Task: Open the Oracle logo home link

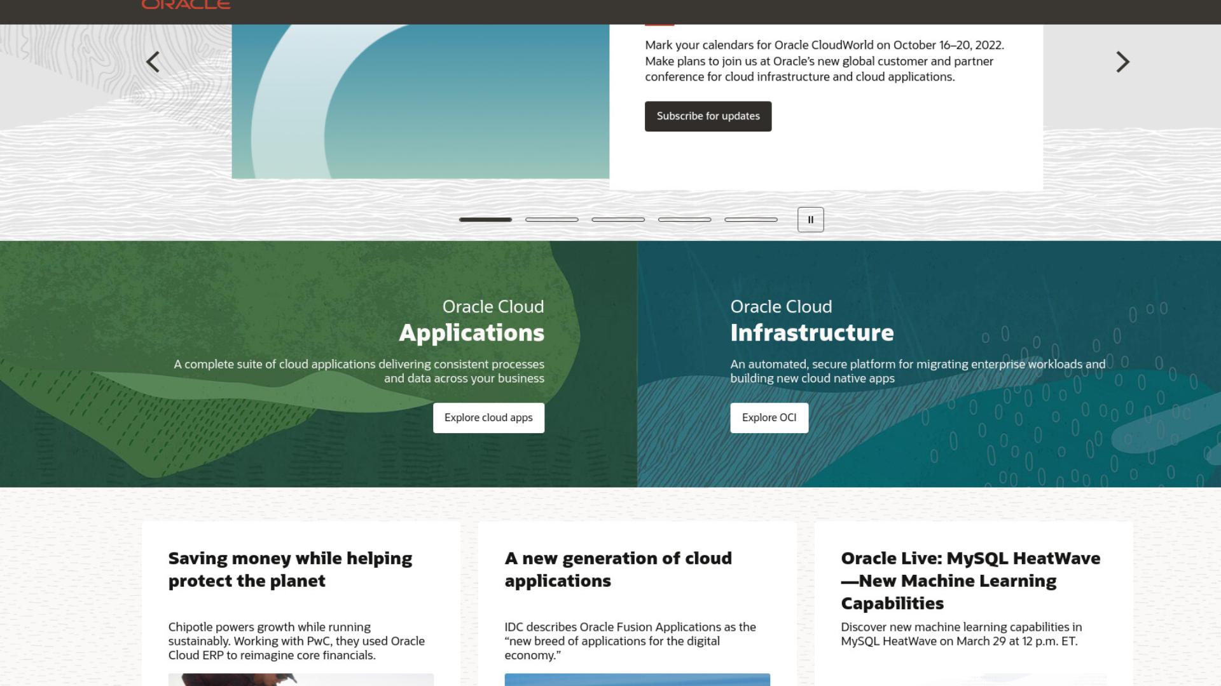Action: 186,4
